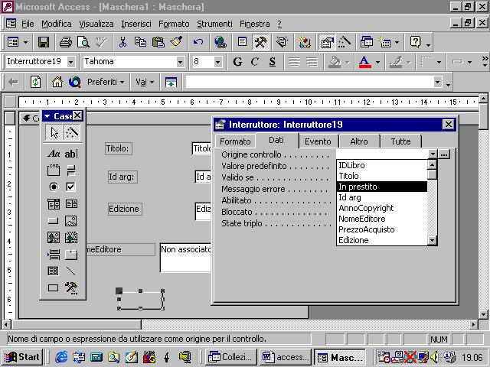Click the Search the Web icon
The height and width of the screenshot is (367, 490).
click(75, 82)
